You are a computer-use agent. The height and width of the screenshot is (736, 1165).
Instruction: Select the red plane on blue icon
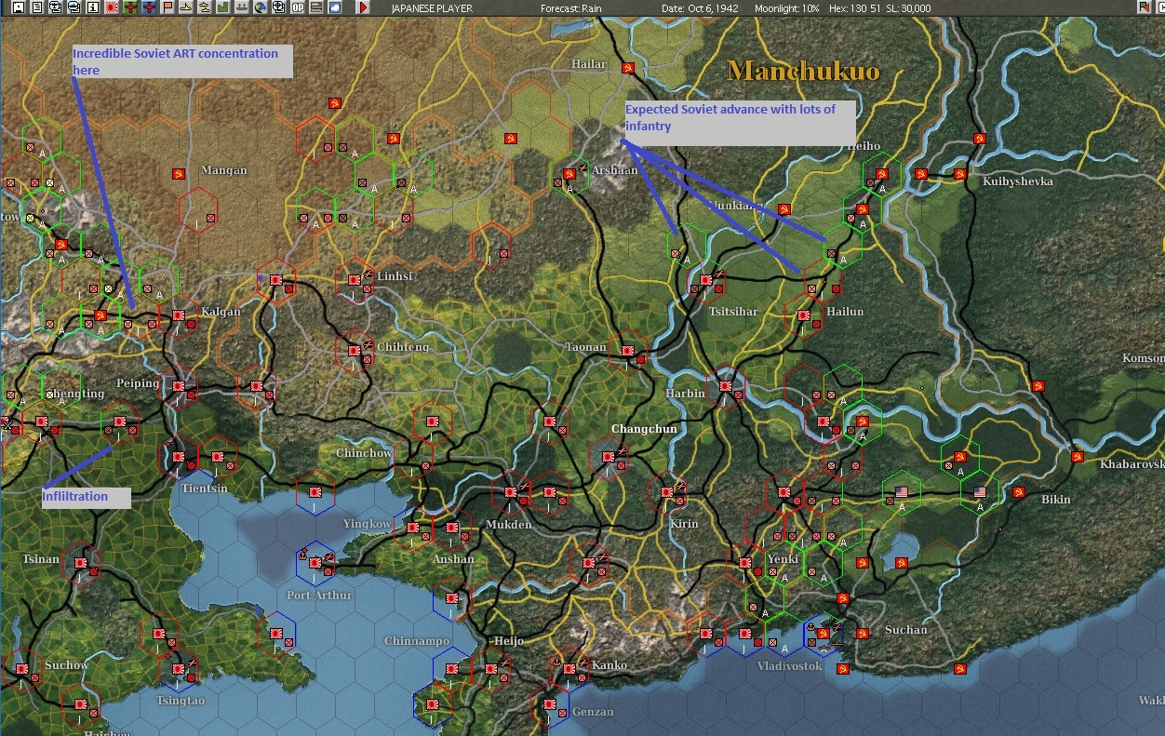pyautogui.click(x=148, y=7)
